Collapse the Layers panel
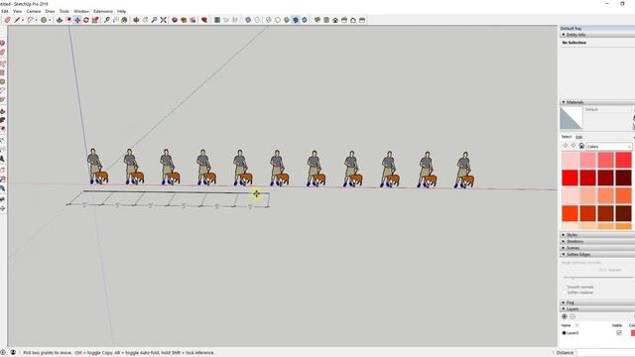This screenshot has width=635, height=357. click(x=597, y=308)
